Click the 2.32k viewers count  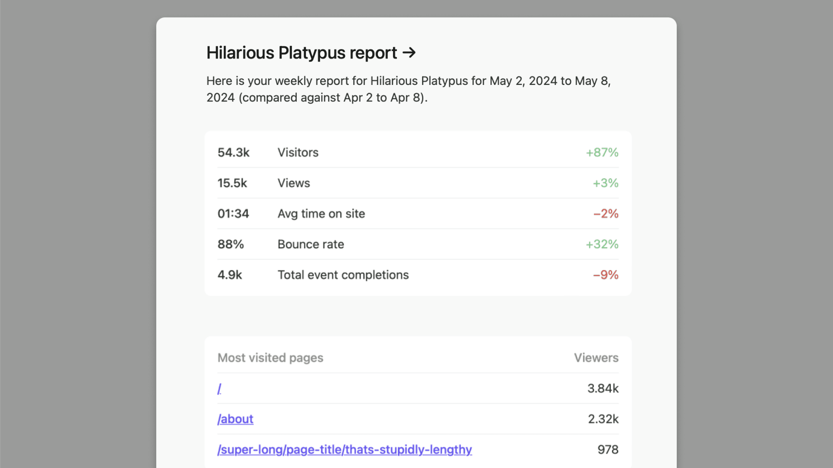pyautogui.click(x=603, y=419)
